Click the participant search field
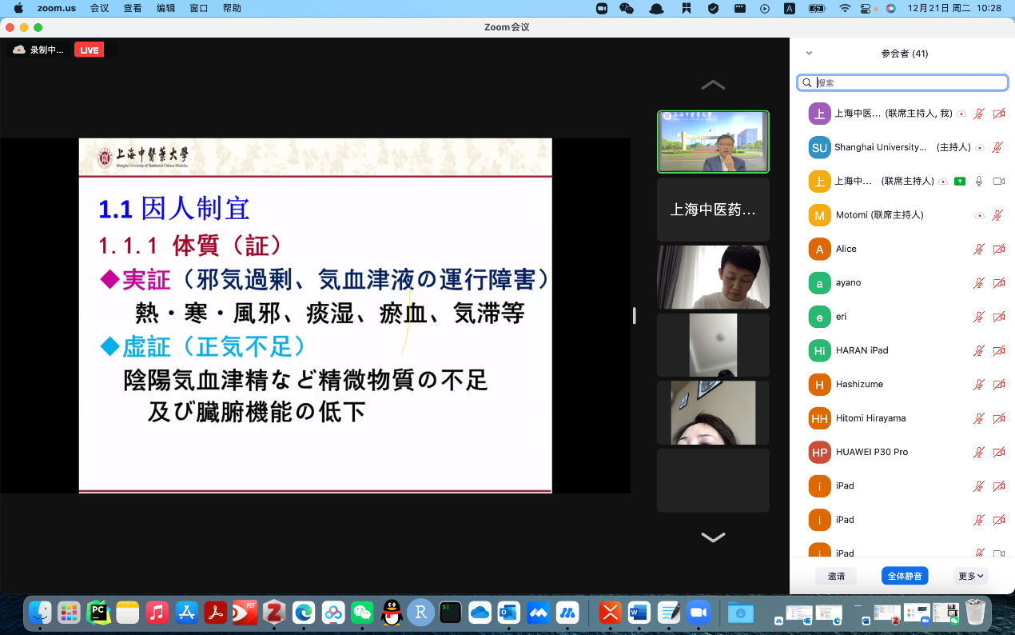This screenshot has height=635, width=1015. pos(907,82)
